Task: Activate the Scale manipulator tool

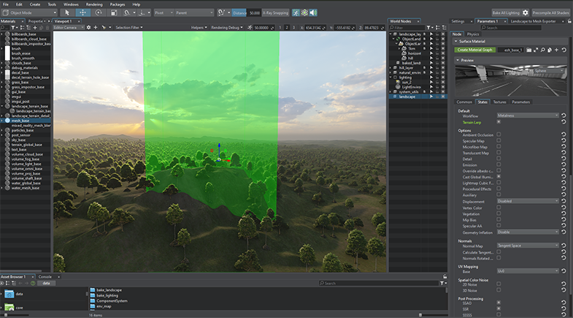Action: (x=114, y=13)
